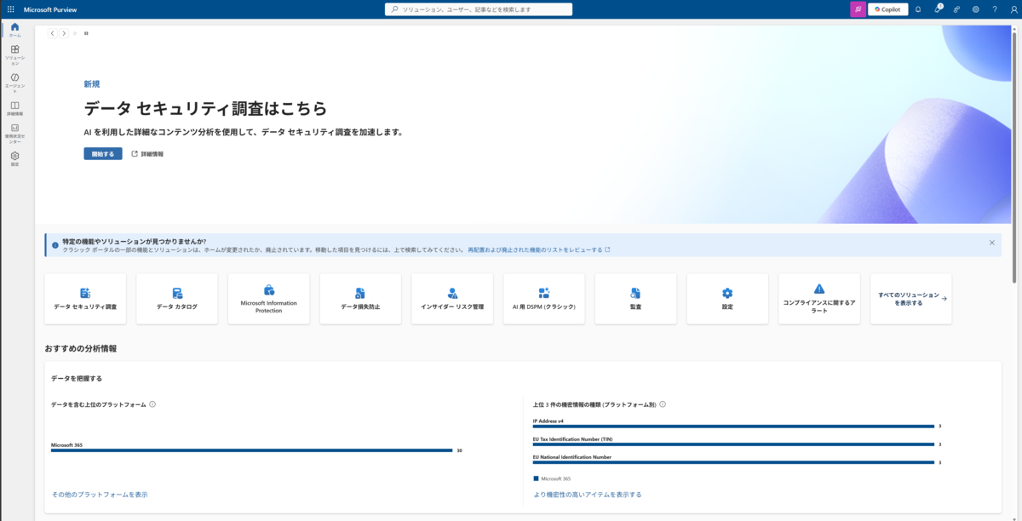Open Microsoft Information Protection card
Screen dimensions: 1022x521
click(269, 299)
